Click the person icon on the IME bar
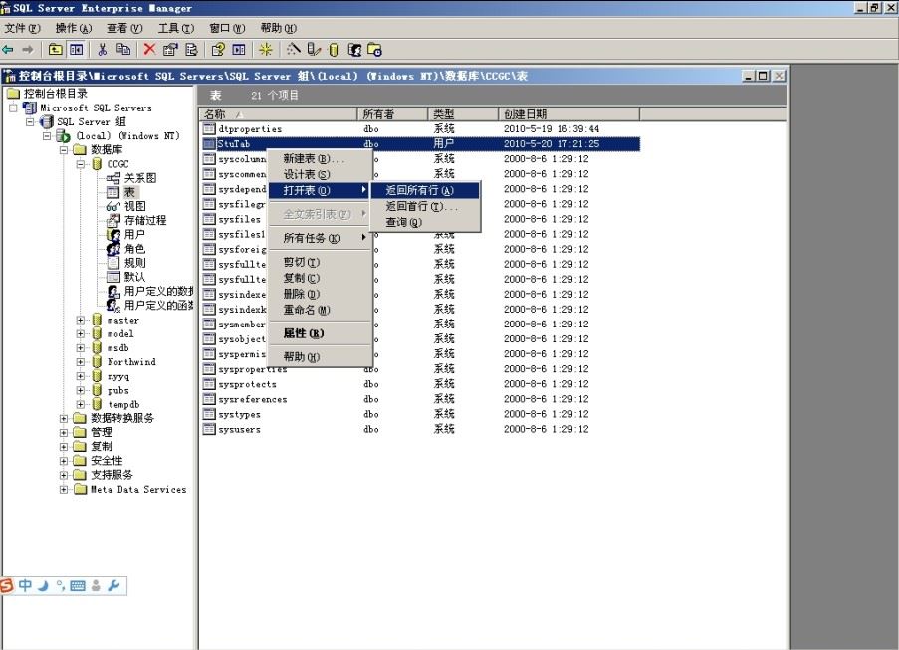This screenshot has width=899, height=650. point(96,586)
